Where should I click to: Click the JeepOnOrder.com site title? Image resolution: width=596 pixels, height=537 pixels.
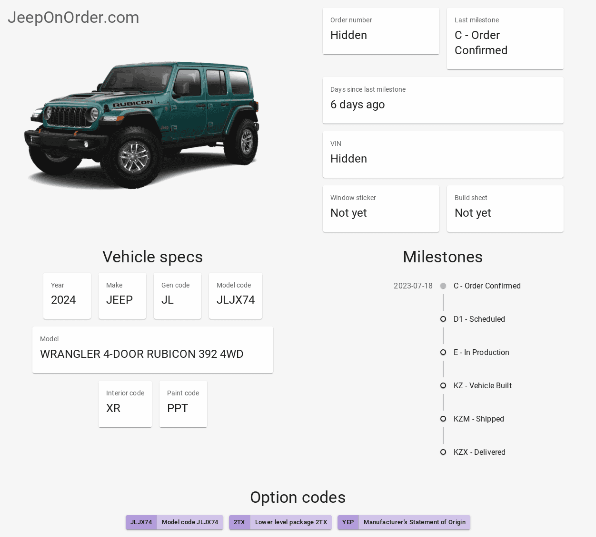pyautogui.click(x=73, y=18)
